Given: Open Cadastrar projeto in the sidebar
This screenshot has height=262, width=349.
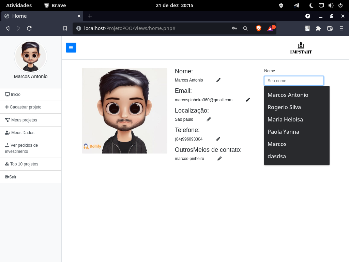Looking at the screenshot, I should (x=31, y=107).
